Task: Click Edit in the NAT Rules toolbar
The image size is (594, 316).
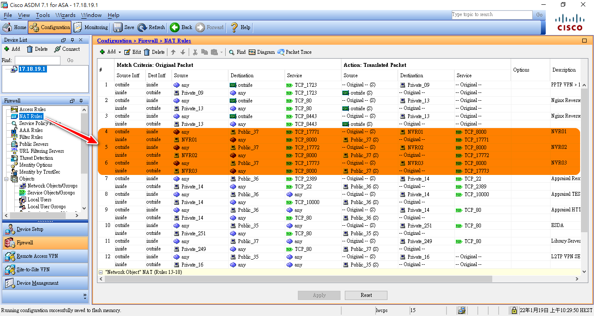Action: pyautogui.click(x=133, y=52)
